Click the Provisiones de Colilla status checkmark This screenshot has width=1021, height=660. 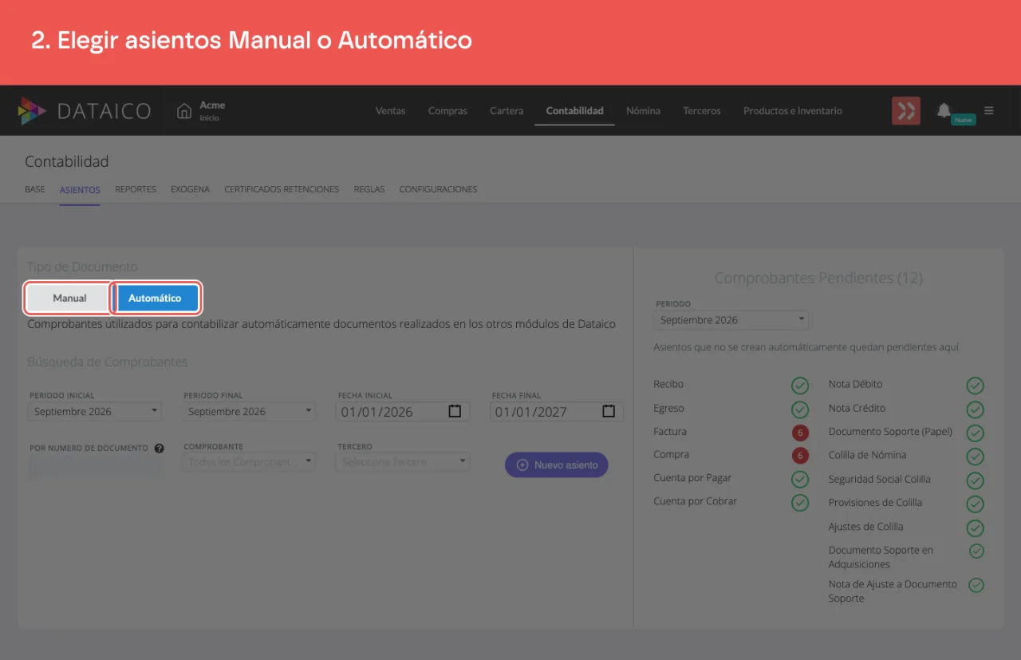coord(975,504)
